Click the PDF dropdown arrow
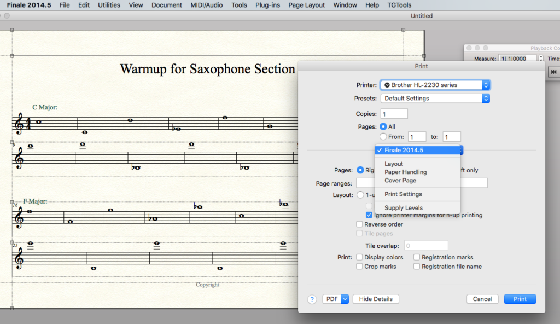 [x=345, y=299]
